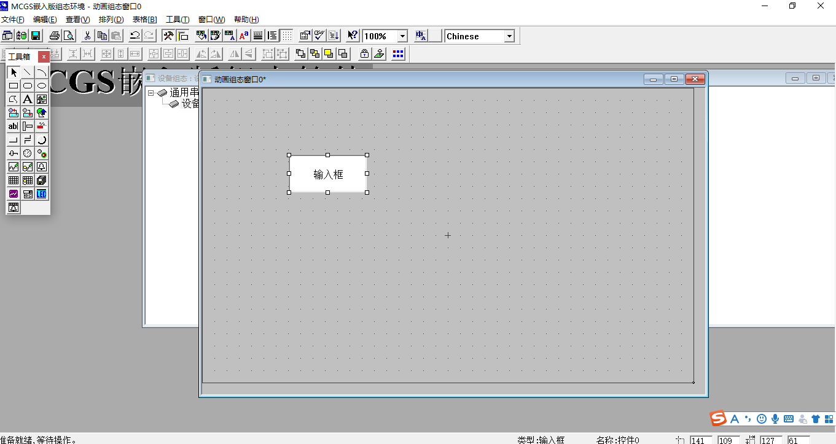Click the undo arrow button

135,36
